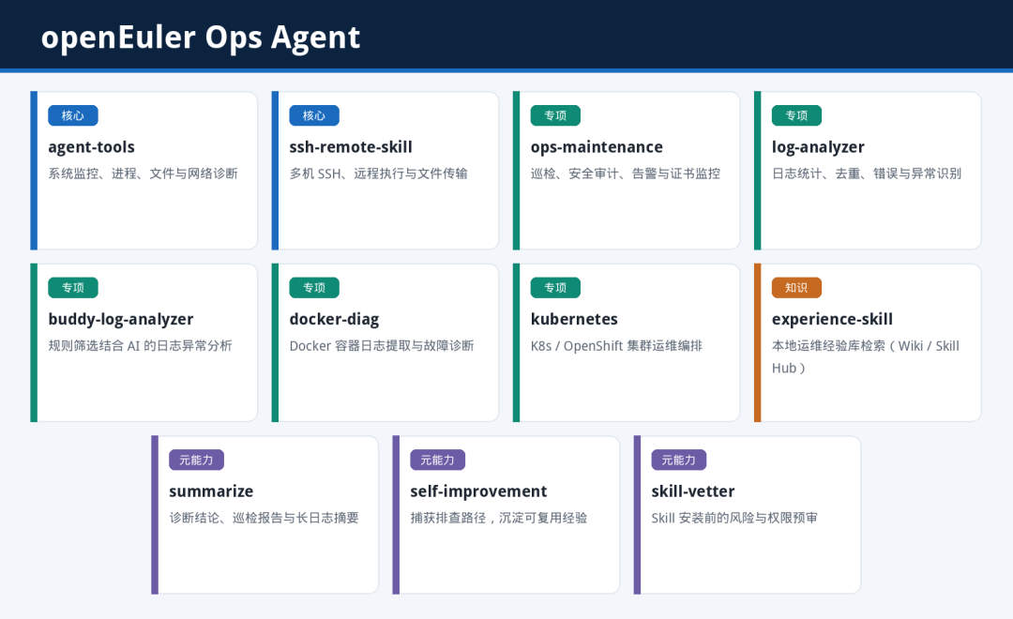Open the ssh-remote-skill card title
Screen dimensions: 1013x619
(x=350, y=147)
